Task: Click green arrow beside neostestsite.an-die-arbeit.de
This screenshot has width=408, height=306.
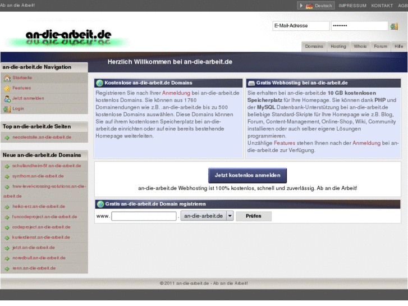Action: tap(7, 138)
